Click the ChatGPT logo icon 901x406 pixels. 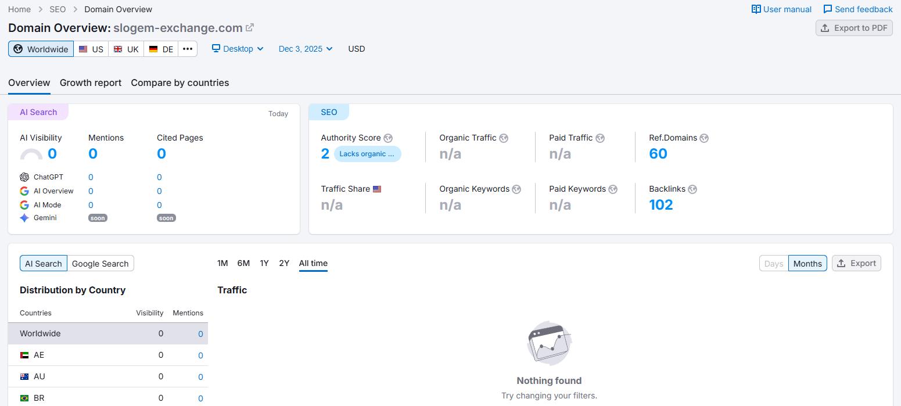click(x=24, y=177)
